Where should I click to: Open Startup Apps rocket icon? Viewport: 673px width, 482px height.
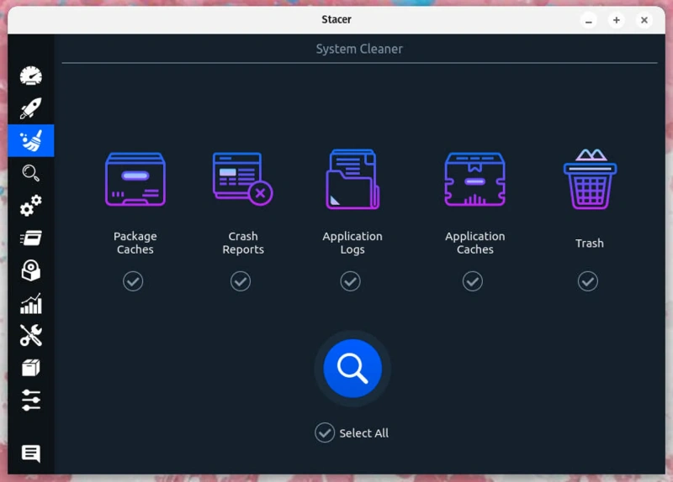pyautogui.click(x=31, y=108)
